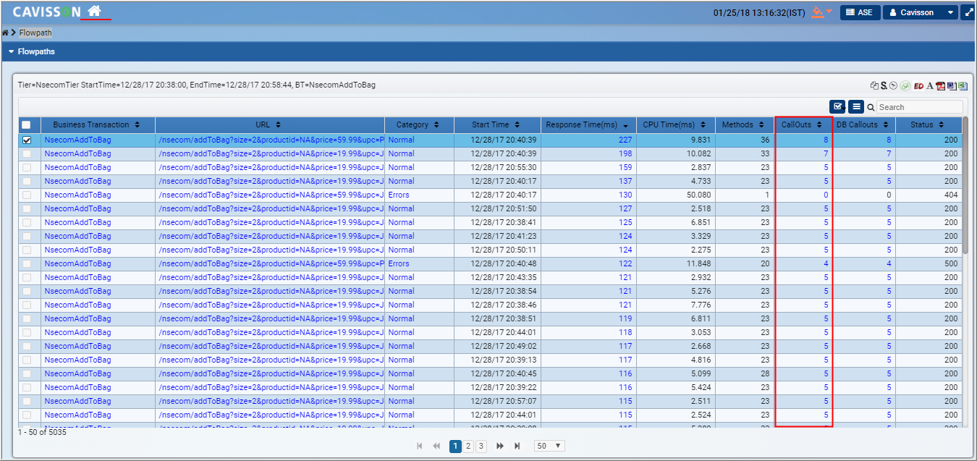Click the copy documents icon above the table
977x461 pixels.
874,86
